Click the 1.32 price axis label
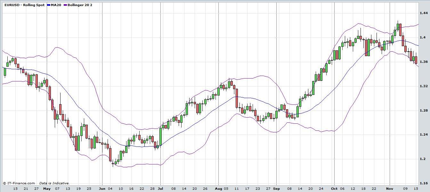Image resolution: width=430 pixels, height=192 pixels. coord(424,86)
